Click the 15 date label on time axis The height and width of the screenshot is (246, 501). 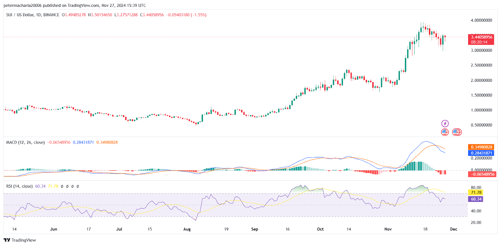[x=150, y=229]
